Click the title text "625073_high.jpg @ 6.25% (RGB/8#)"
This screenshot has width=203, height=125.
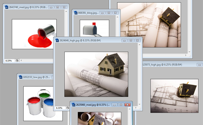[162, 65]
